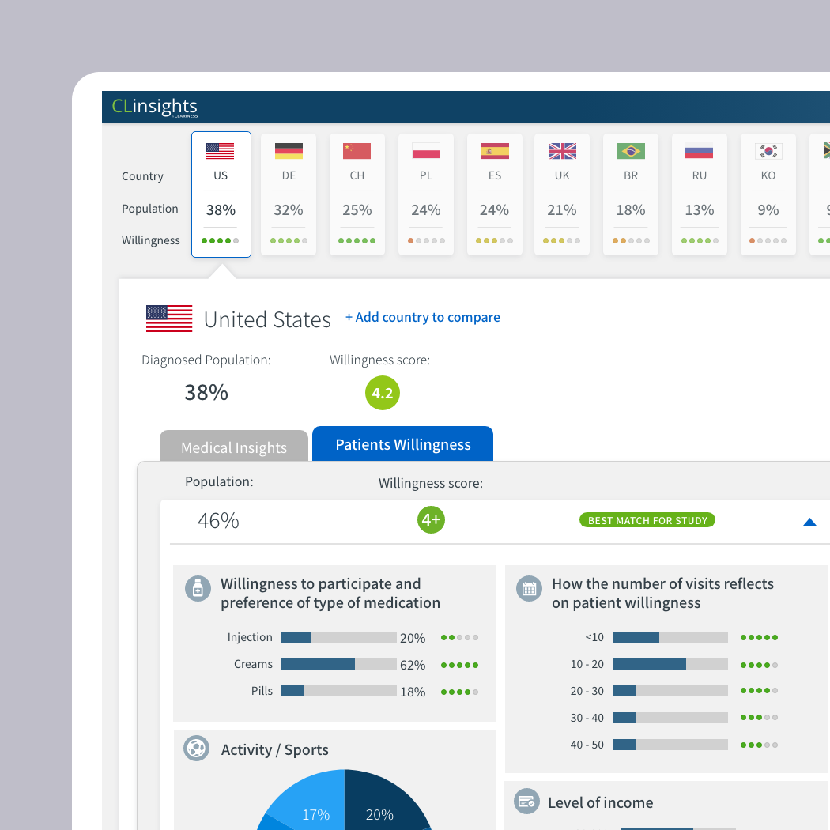The image size is (830, 830).
Task: Click the DE willingness dots
Action: coord(289,241)
